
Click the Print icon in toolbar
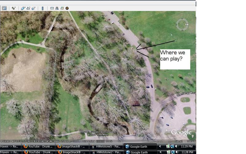coord(57,8)
